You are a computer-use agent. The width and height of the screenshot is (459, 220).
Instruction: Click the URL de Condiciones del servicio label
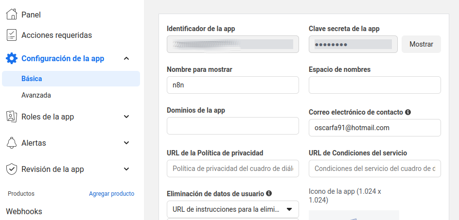tap(358, 153)
